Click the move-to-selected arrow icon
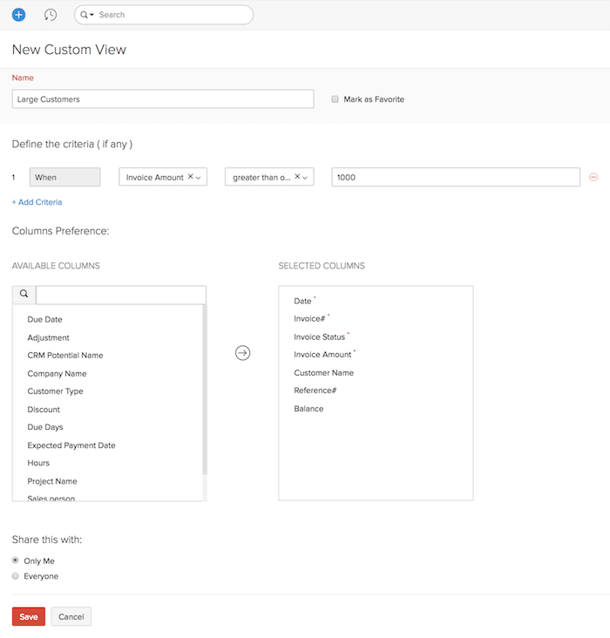Viewport: 610px width, 638px height. (x=242, y=353)
